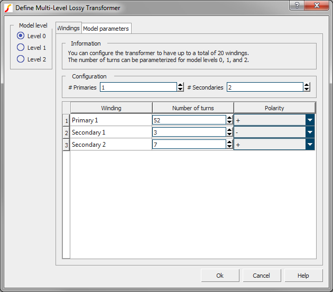Select row 2 header in windings table

click(66, 132)
